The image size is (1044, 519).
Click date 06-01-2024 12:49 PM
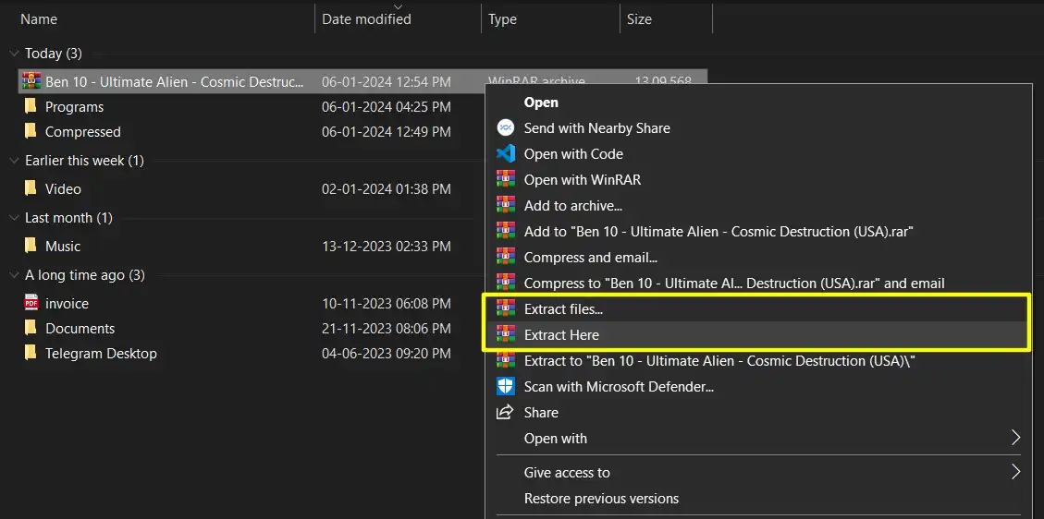point(387,131)
